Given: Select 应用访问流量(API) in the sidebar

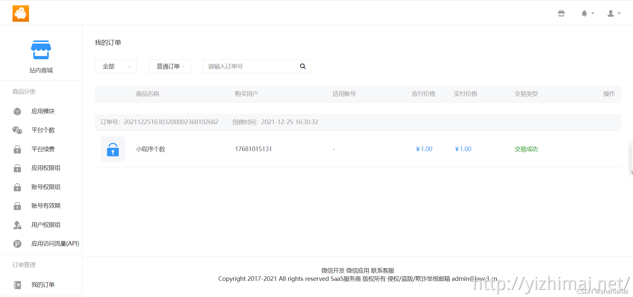Looking at the screenshot, I should (55, 244).
